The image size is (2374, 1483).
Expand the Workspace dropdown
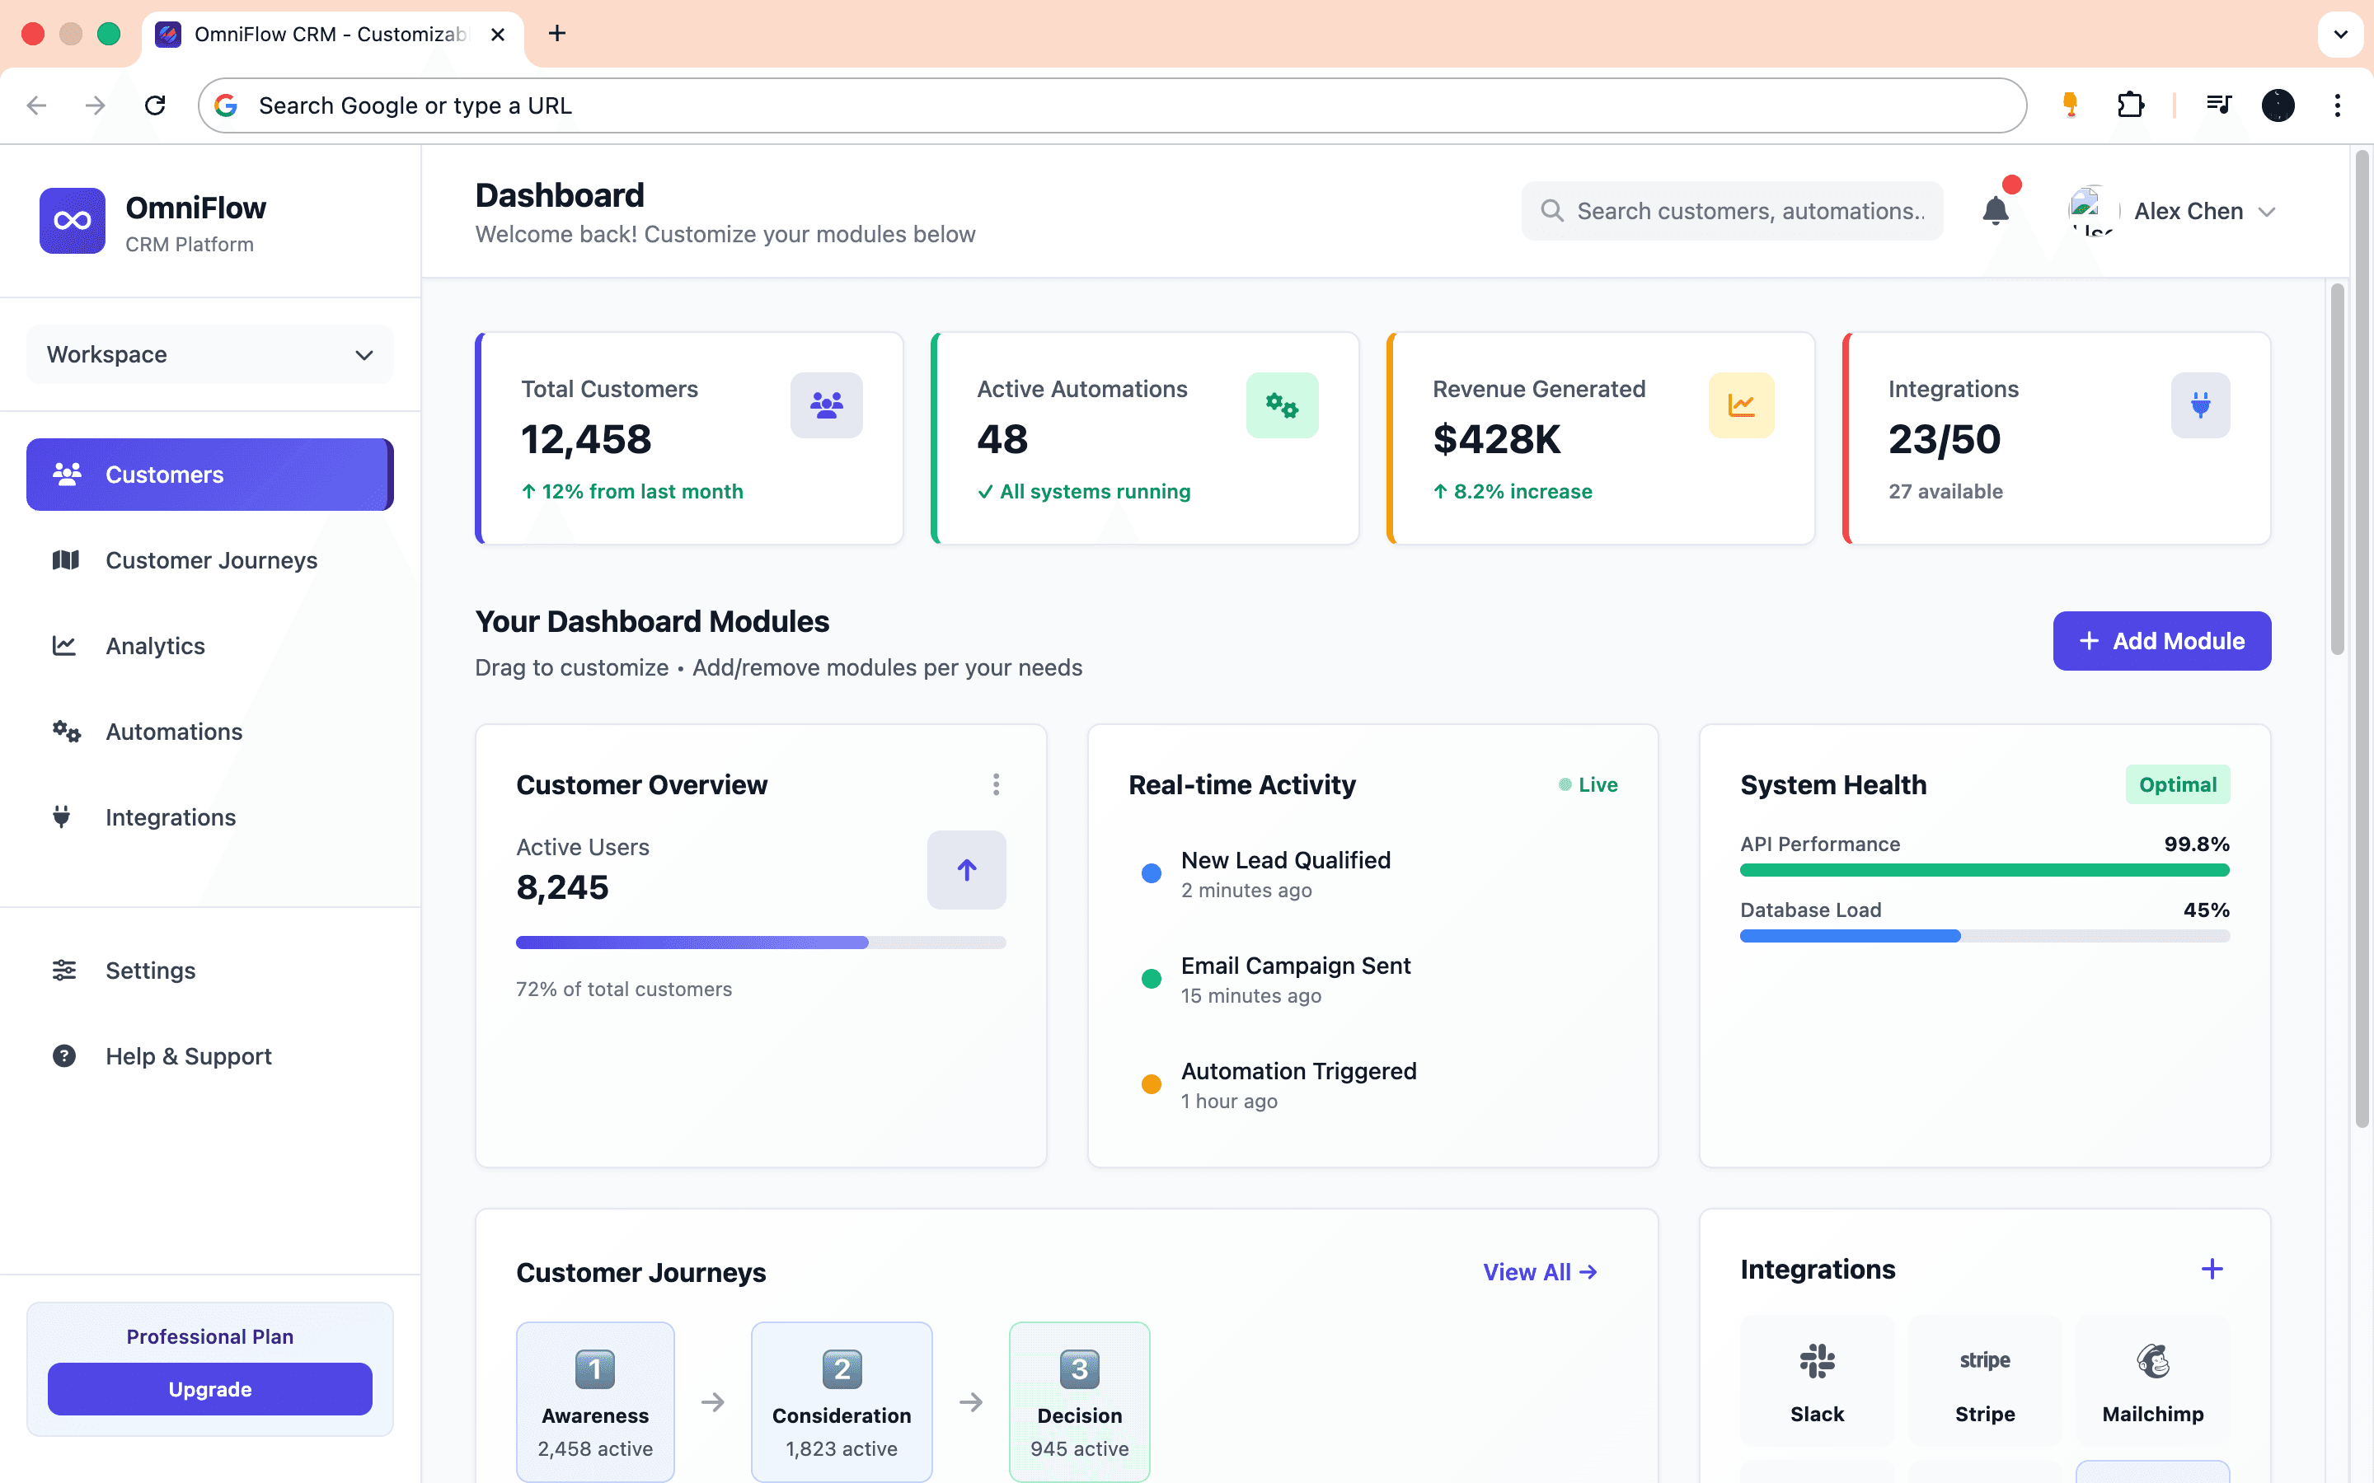pos(210,354)
